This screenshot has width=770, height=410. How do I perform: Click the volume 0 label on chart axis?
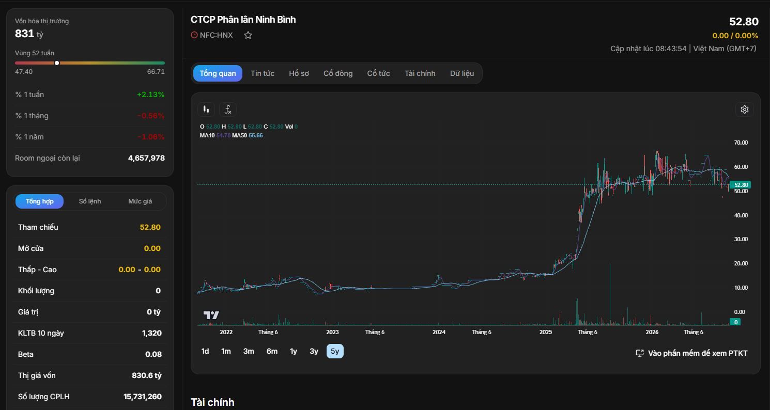coord(735,322)
